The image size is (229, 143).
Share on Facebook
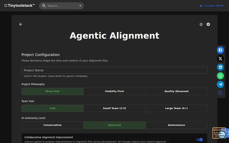[220, 50]
